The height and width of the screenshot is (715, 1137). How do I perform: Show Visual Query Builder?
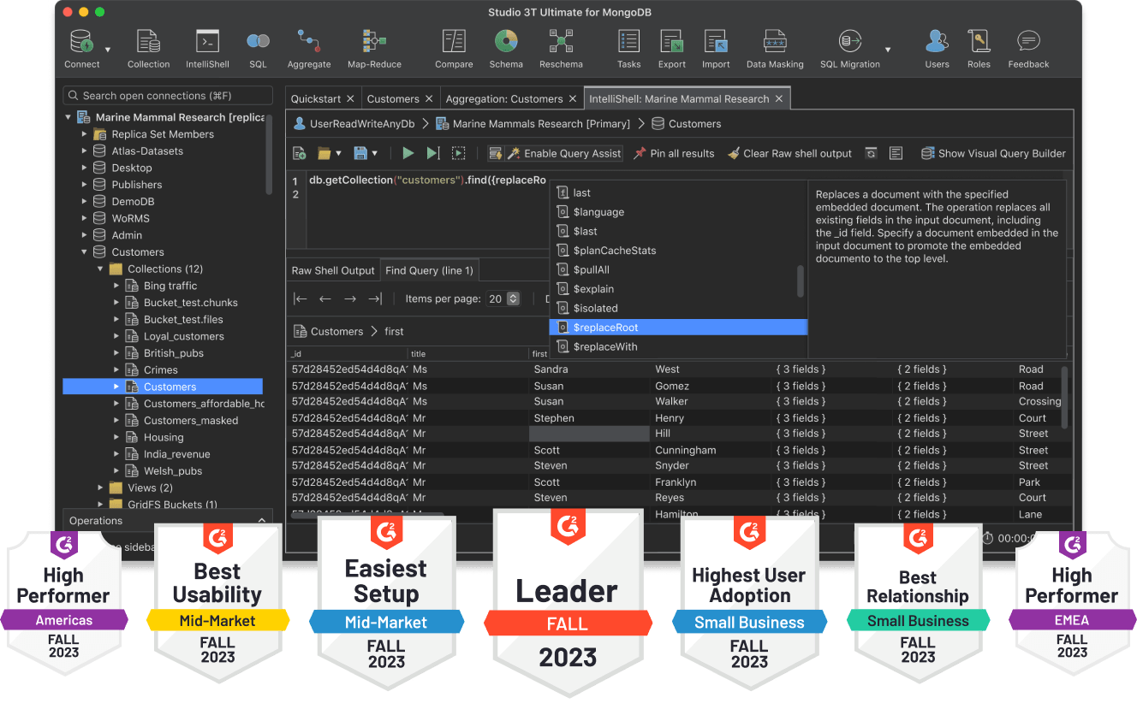[993, 153]
